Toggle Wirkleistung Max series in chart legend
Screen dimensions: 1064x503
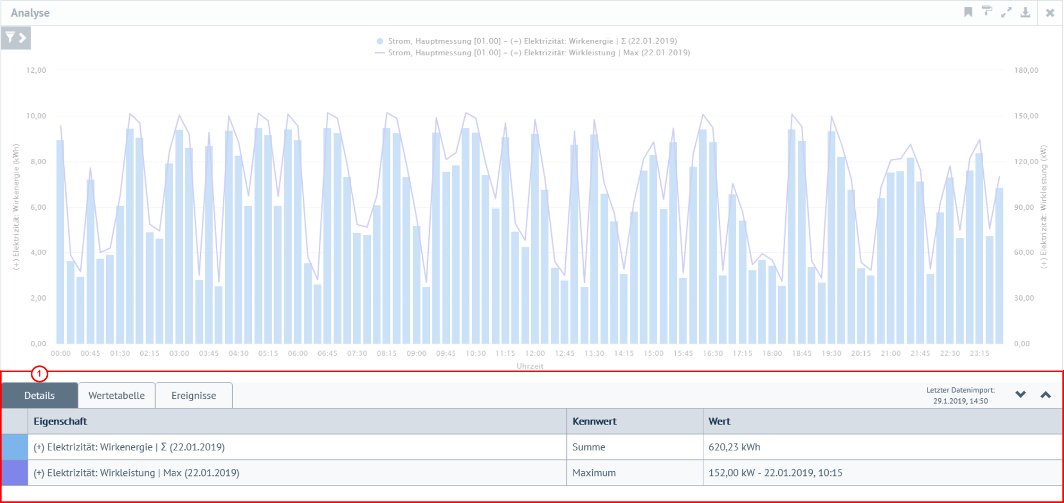click(x=532, y=53)
